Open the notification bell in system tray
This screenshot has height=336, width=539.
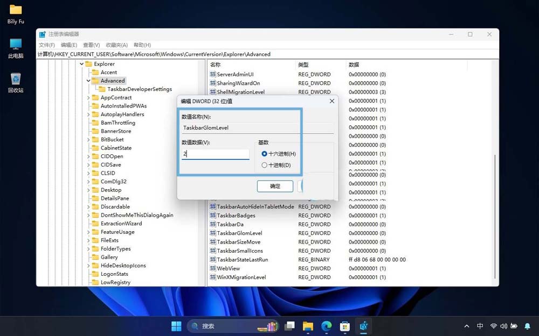[x=527, y=326]
